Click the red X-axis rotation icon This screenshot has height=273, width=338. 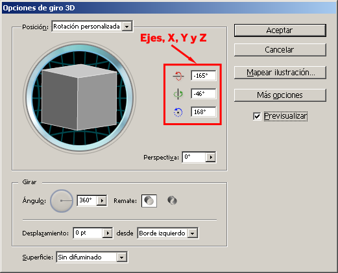pos(178,76)
